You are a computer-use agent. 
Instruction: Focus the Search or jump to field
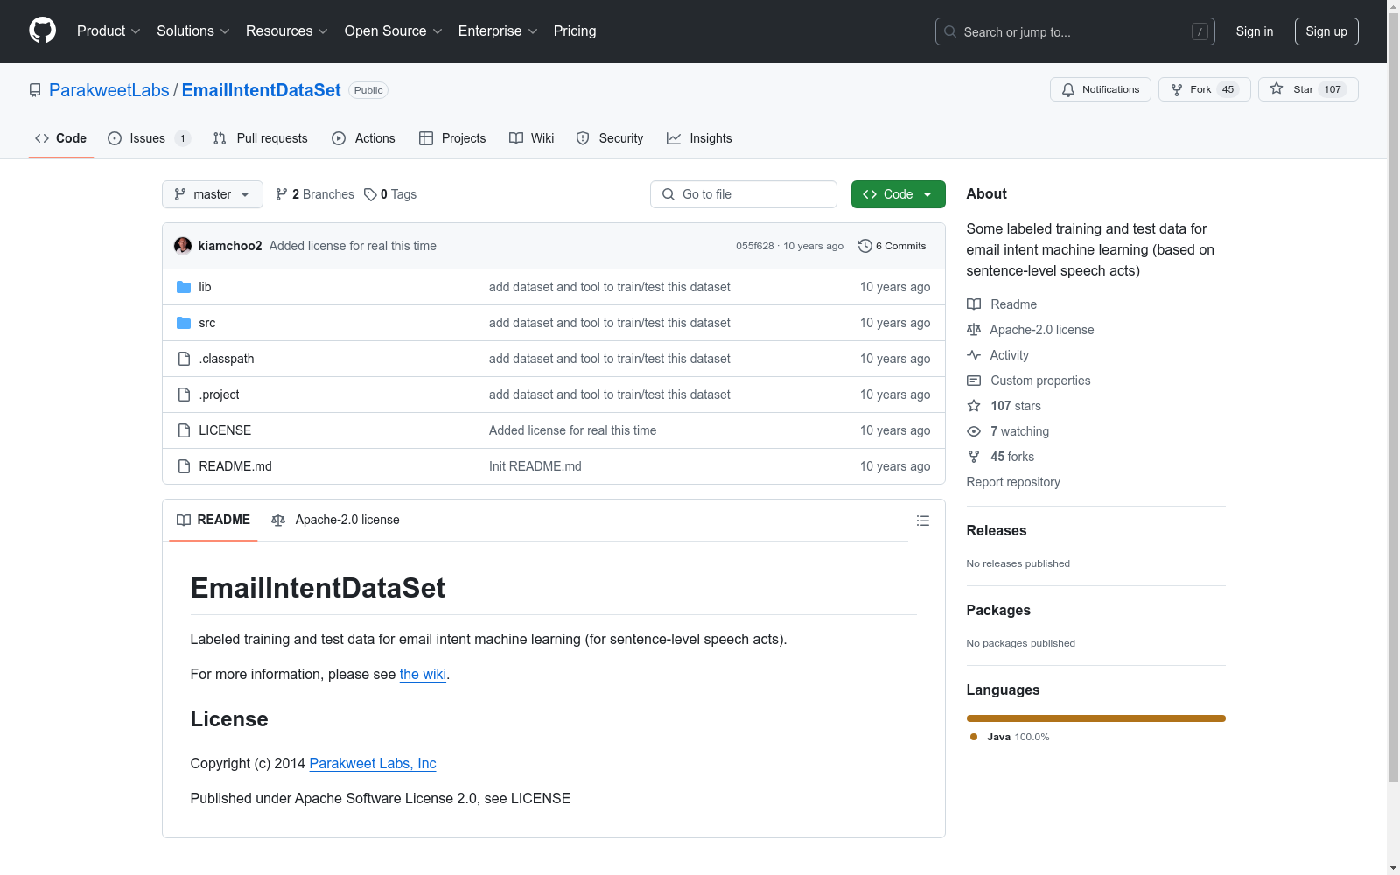[x=1075, y=31]
